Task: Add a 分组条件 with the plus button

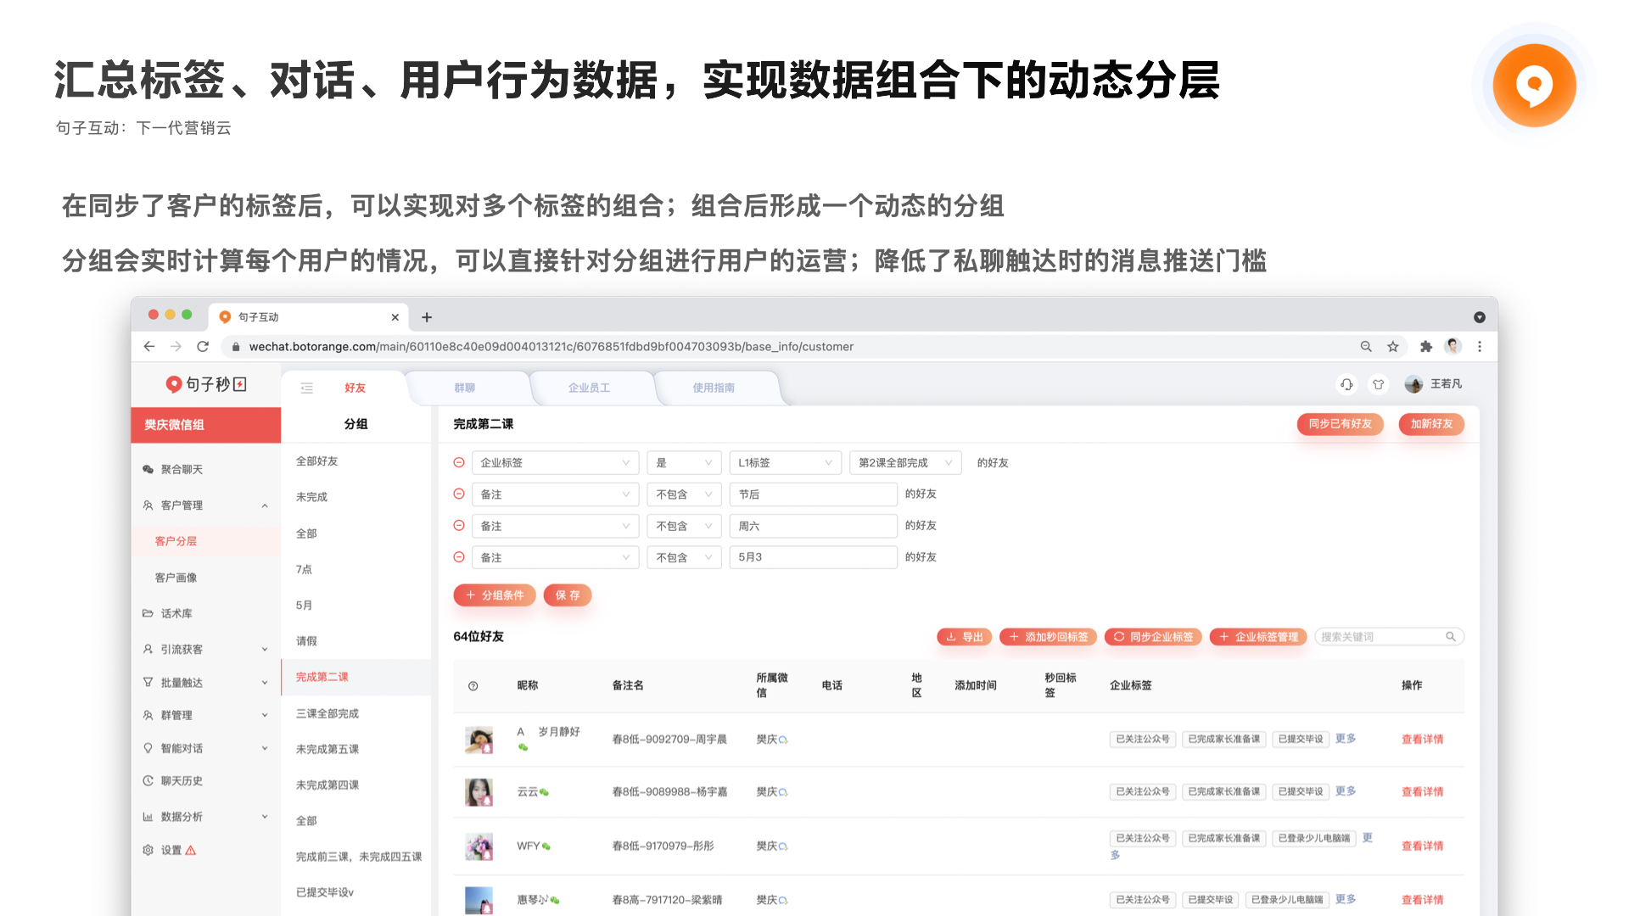Action: (x=495, y=595)
